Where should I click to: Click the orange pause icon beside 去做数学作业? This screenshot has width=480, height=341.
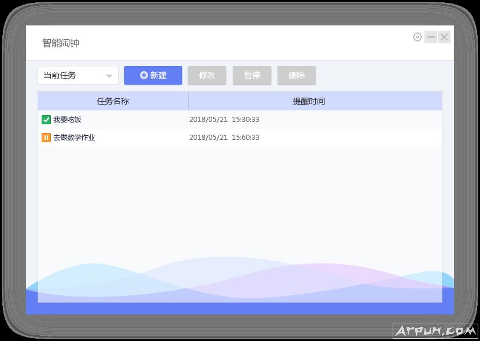point(46,138)
